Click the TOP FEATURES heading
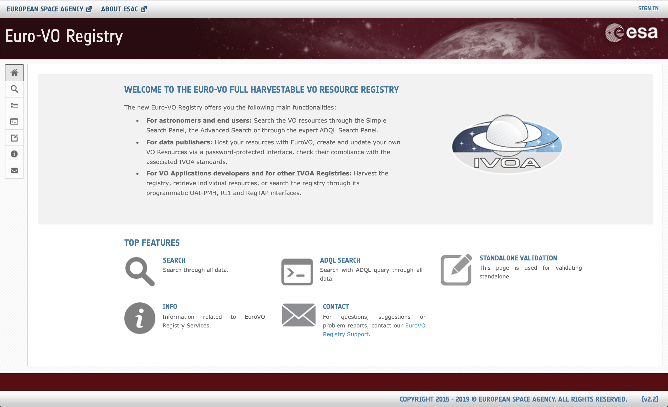The image size is (668, 407). pos(152,243)
